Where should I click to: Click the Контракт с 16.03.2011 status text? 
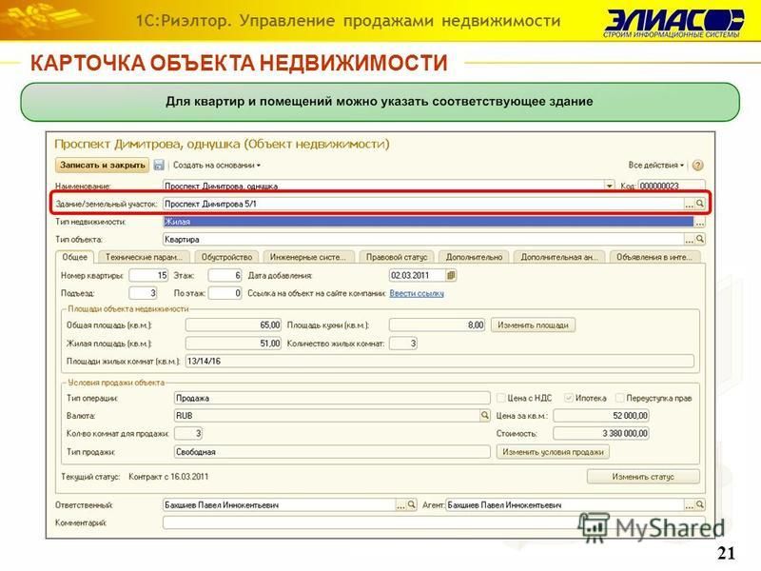(x=168, y=477)
